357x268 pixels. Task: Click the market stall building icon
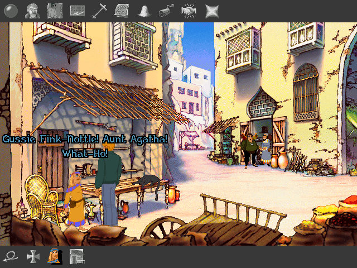click(76, 256)
